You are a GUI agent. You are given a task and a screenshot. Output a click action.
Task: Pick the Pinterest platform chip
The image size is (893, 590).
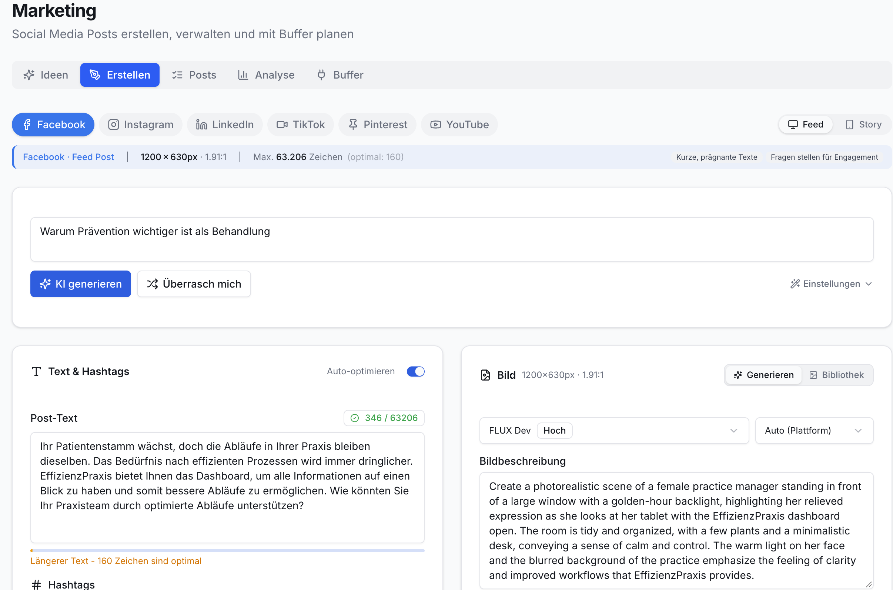click(377, 125)
